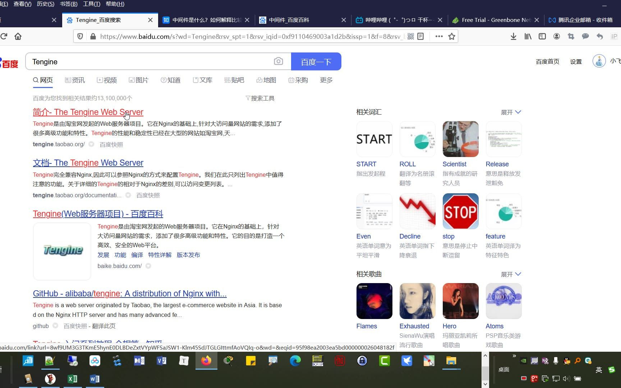
Task: Switch to the 地图 search tab
Action: (266, 80)
